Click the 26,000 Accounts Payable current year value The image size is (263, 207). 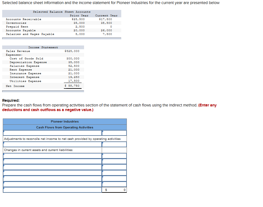point(106,30)
